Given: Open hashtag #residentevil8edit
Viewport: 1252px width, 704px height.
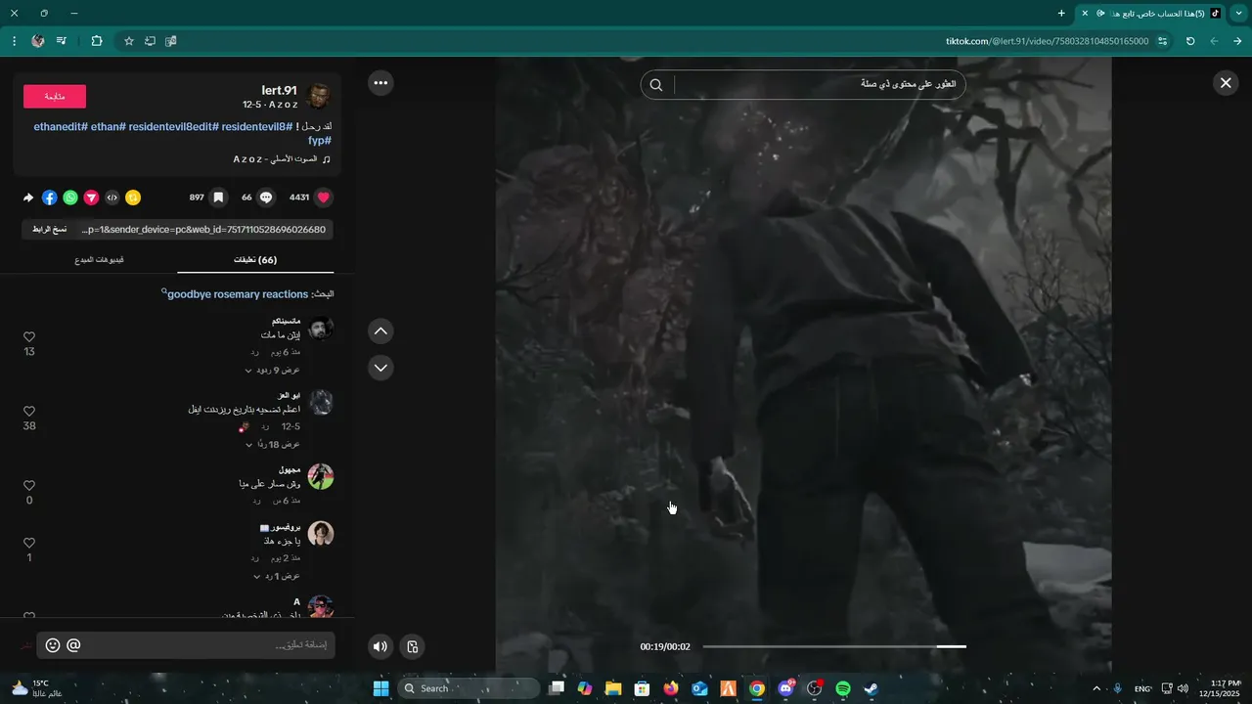Looking at the screenshot, I should pyautogui.click(x=175, y=126).
